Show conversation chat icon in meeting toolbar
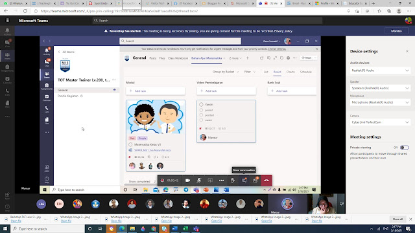415x233 pixels. tap(244, 181)
